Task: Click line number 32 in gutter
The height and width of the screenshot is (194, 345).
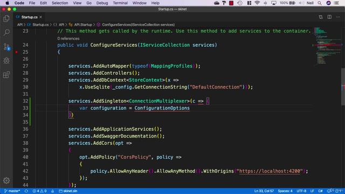Action: (x=25, y=101)
